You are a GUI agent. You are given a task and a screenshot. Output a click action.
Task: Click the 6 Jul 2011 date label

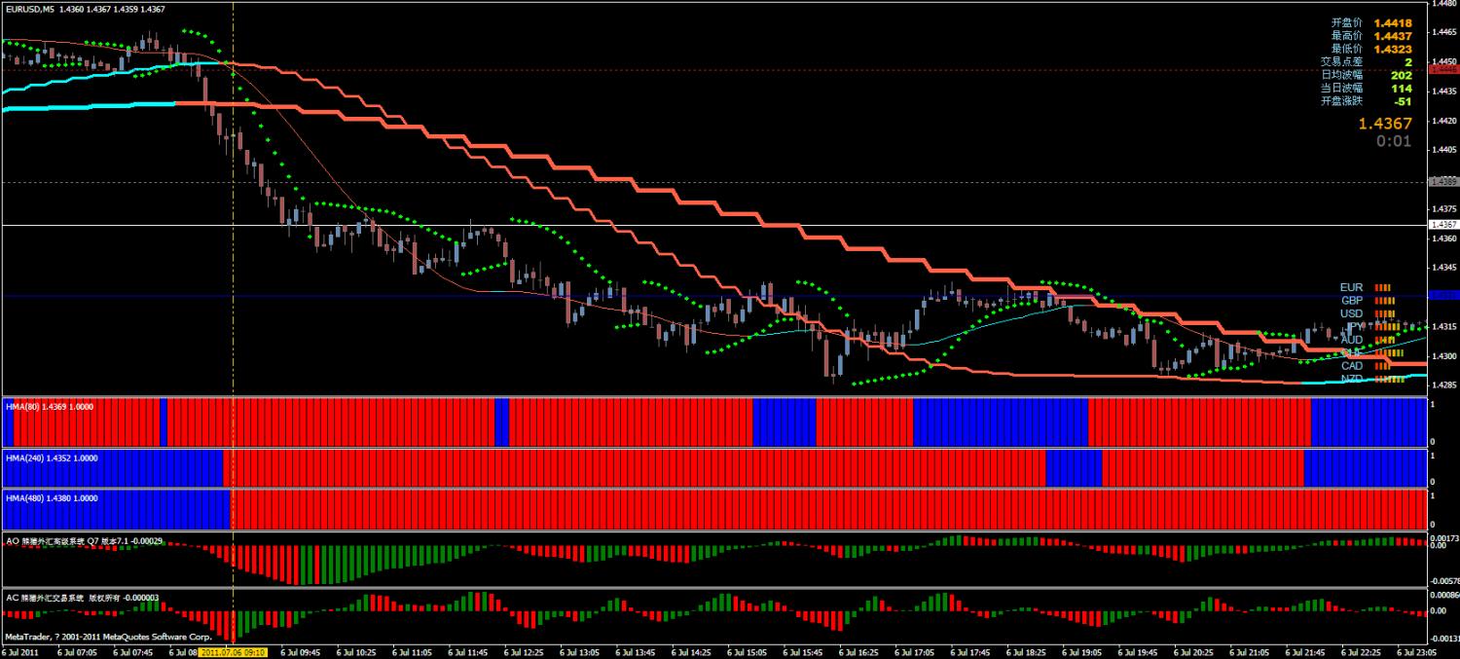coord(20,653)
